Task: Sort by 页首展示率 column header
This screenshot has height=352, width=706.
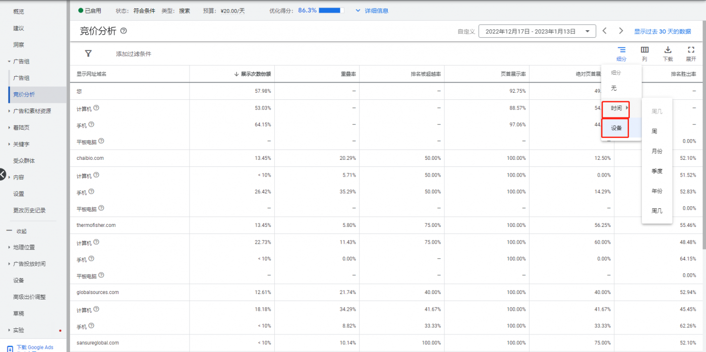Action: [513, 74]
